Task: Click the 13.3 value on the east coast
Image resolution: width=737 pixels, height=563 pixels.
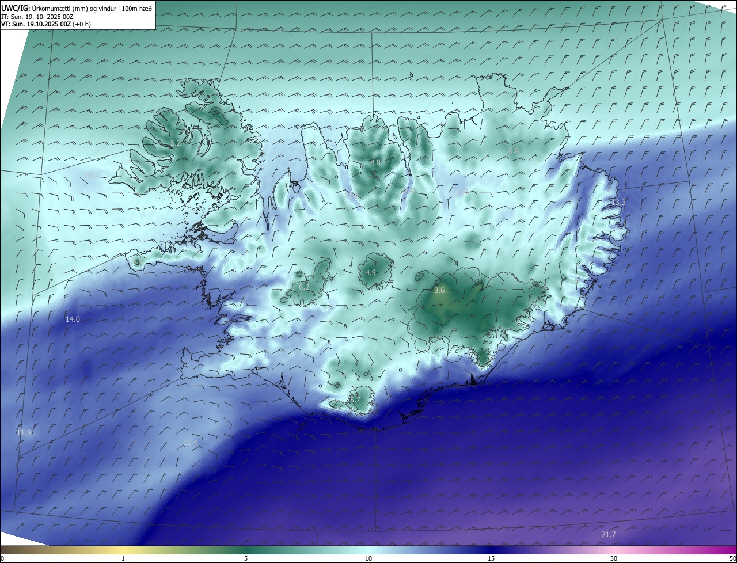Action: (618, 203)
